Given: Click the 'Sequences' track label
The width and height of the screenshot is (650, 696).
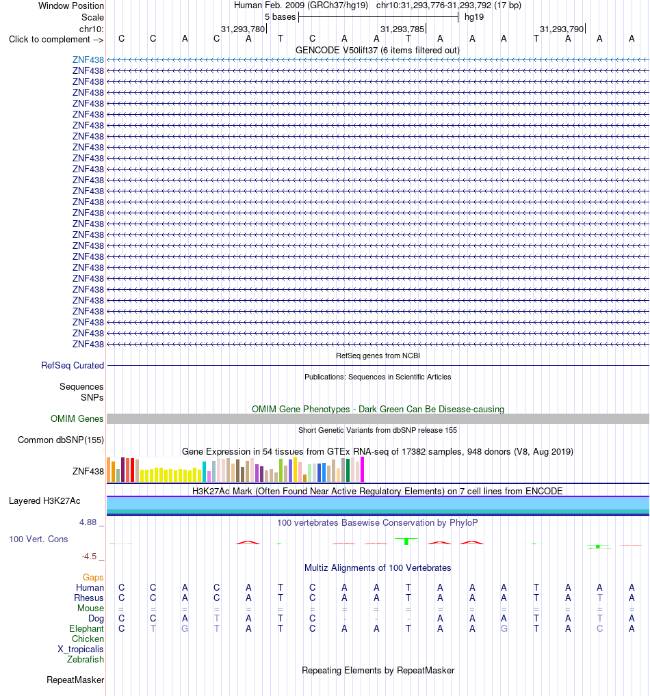Looking at the screenshot, I should point(81,386).
